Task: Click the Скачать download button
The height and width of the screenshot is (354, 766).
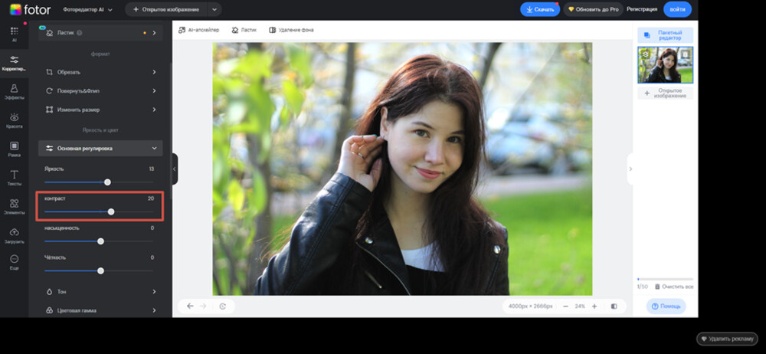Action: point(540,9)
